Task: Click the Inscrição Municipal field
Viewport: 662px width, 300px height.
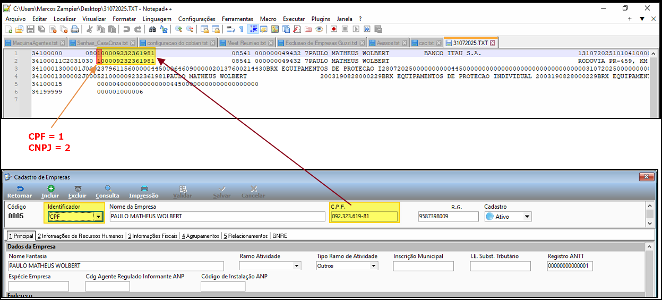Action: [424, 265]
